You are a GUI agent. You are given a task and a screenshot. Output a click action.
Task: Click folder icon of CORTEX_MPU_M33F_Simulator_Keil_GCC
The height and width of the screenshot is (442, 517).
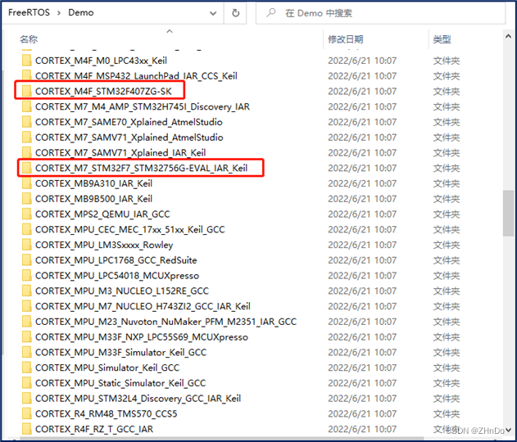coord(27,353)
